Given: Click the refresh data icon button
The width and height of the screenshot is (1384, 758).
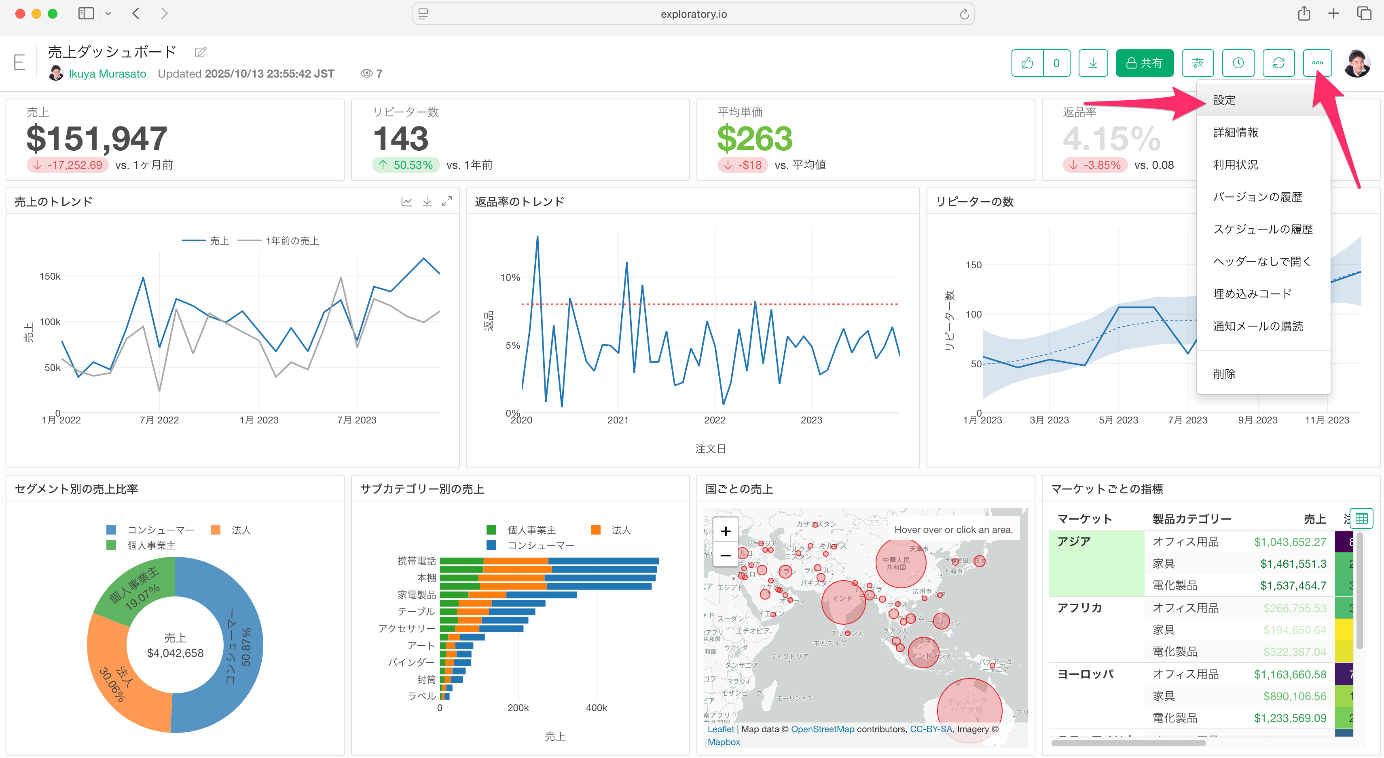Looking at the screenshot, I should [x=1278, y=63].
